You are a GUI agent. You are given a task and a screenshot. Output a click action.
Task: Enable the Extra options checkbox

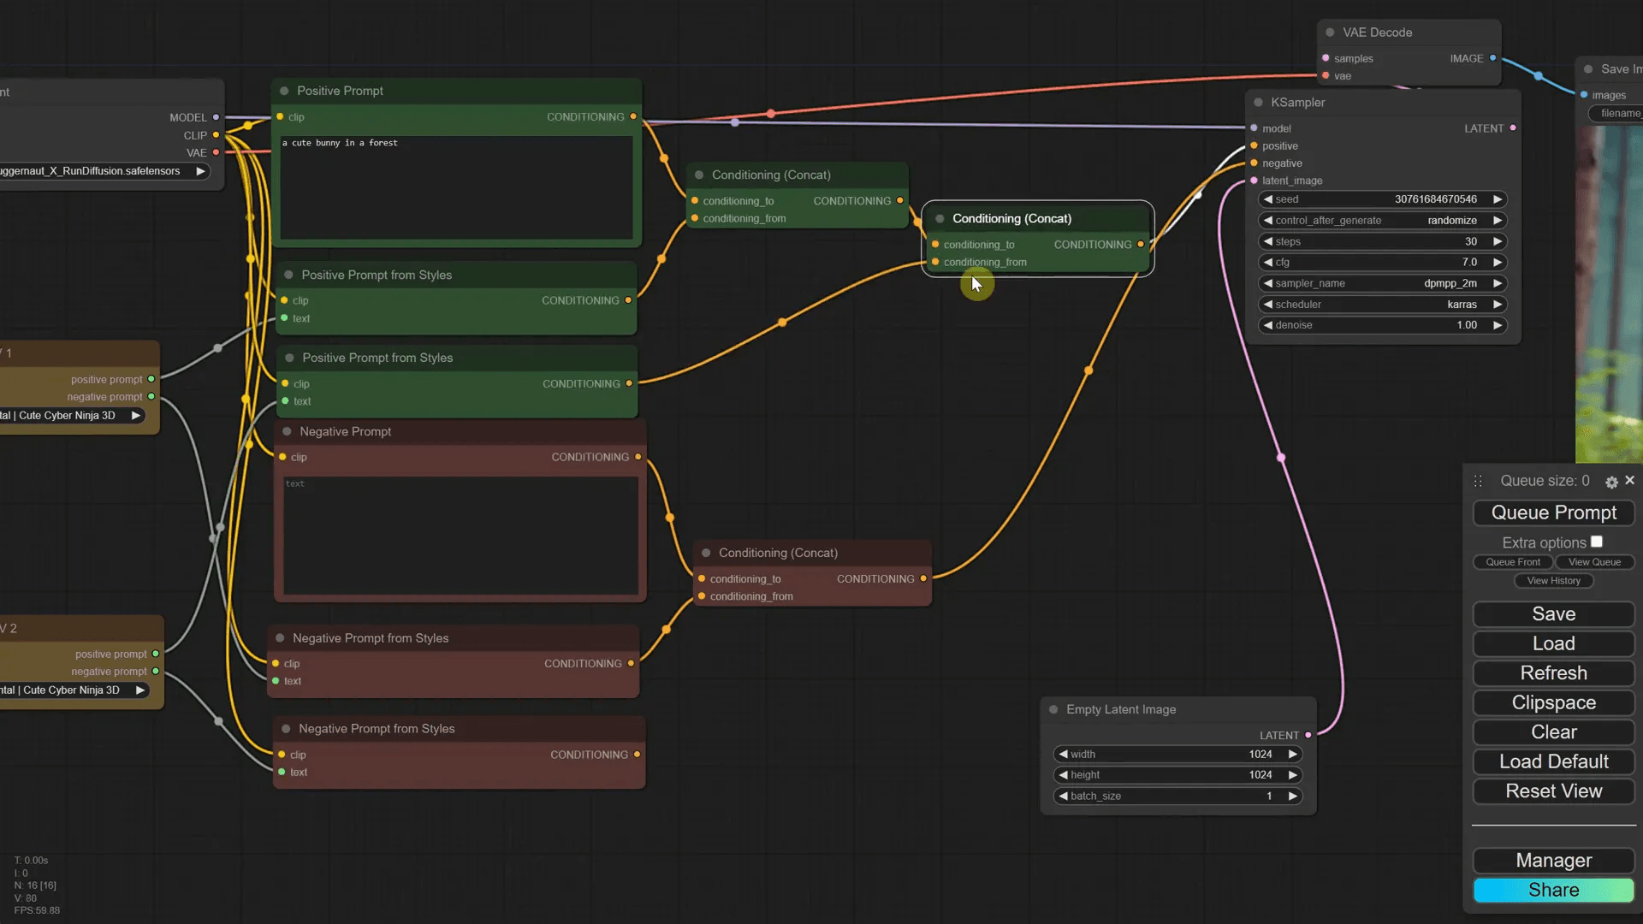(1597, 542)
